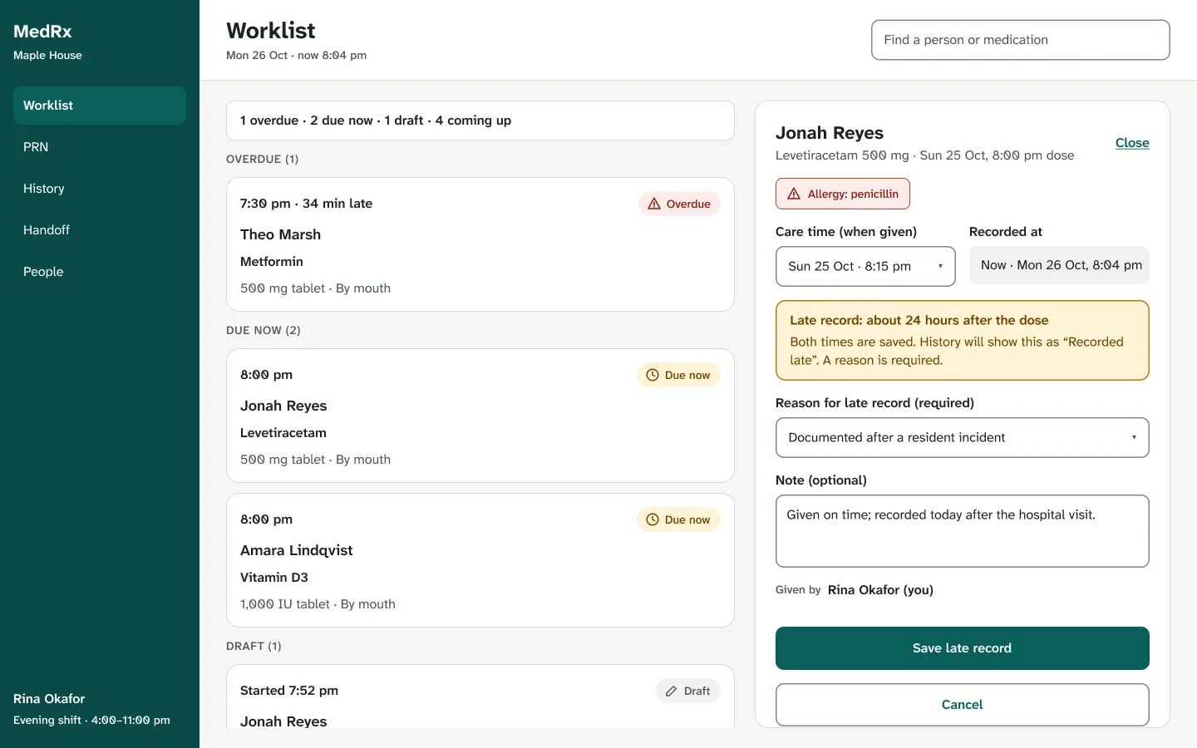
Task: Close the Jonah Reyes detail panel
Action: (x=1132, y=143)
